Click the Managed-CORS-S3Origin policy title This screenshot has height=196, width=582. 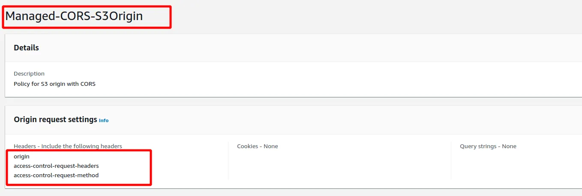[x=74, y=16]
